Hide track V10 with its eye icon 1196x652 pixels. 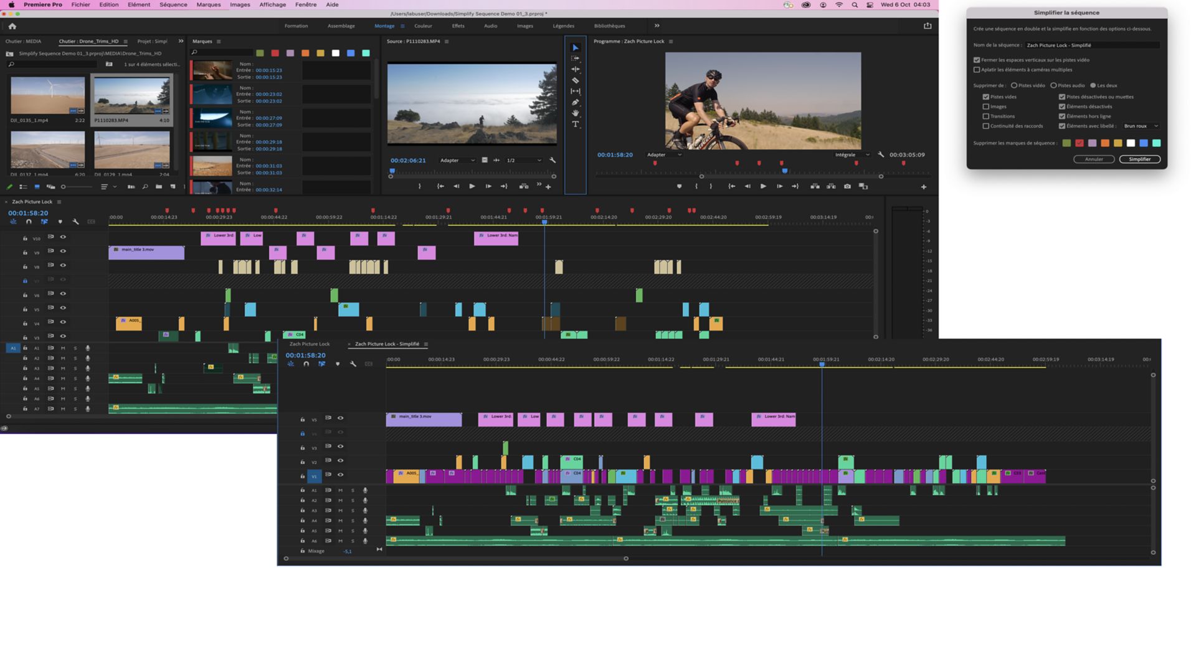pyautogui.click(x=63, y=237)
